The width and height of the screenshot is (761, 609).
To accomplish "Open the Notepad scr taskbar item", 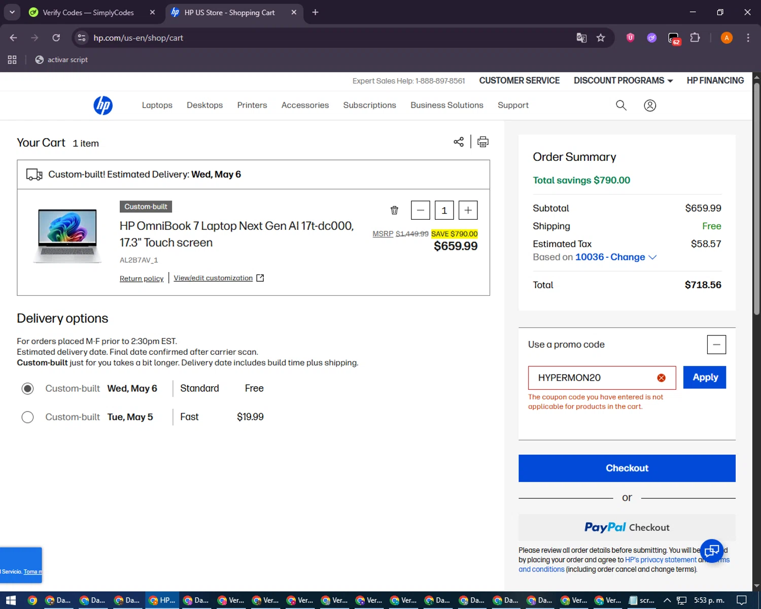I will click(x=641, y=600).
